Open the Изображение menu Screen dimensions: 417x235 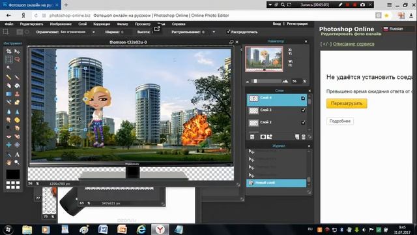tap(61, 24)
